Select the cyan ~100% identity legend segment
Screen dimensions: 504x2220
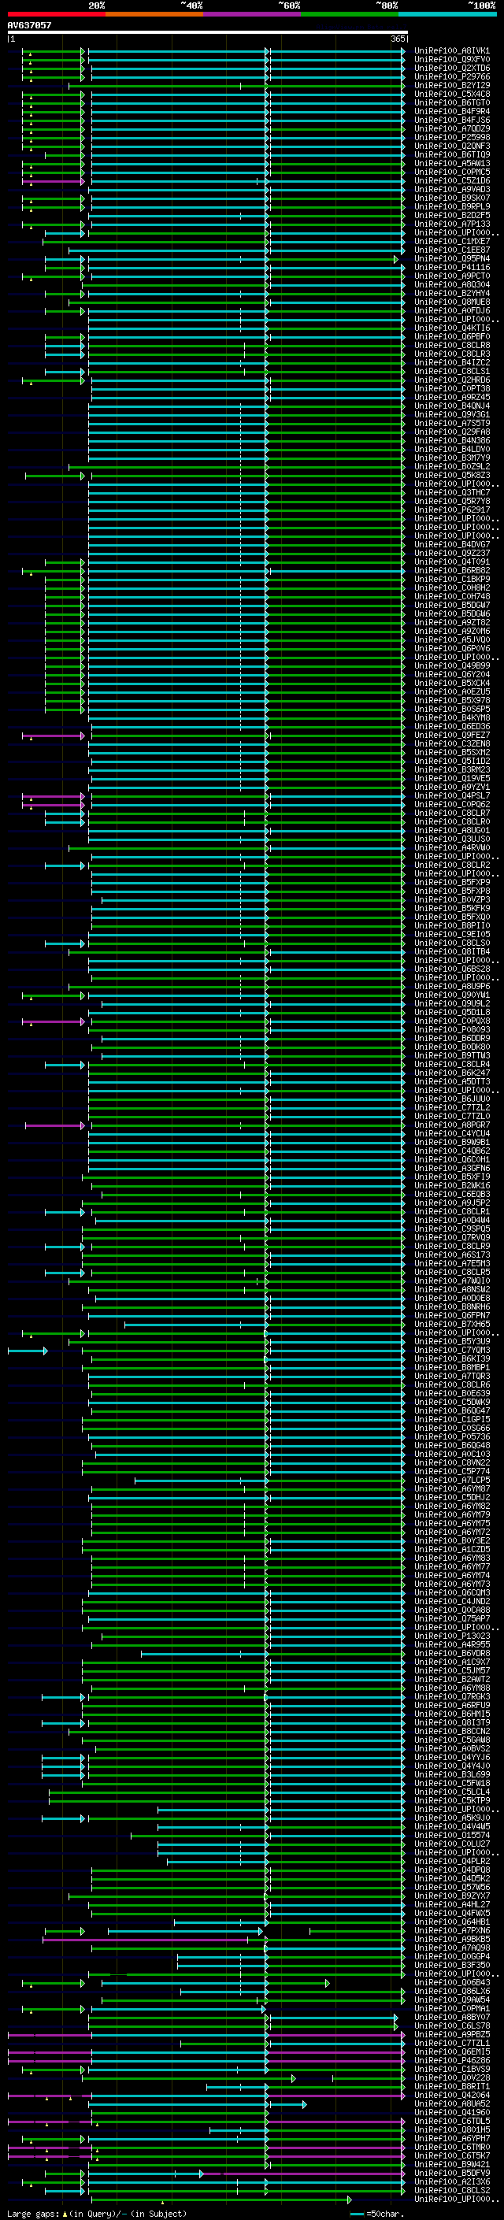pyautogui.click(x=447, y=14)
